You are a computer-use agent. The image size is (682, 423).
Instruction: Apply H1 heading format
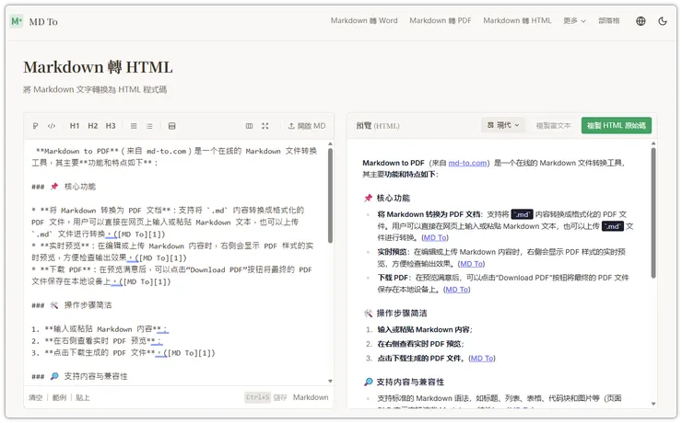point(75,126)
